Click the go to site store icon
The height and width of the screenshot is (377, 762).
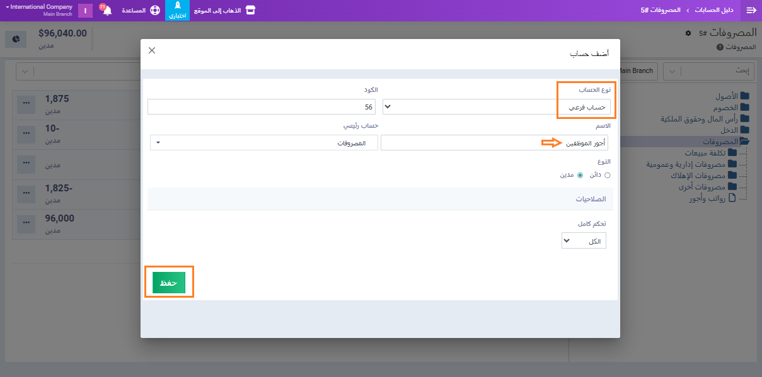250,10
